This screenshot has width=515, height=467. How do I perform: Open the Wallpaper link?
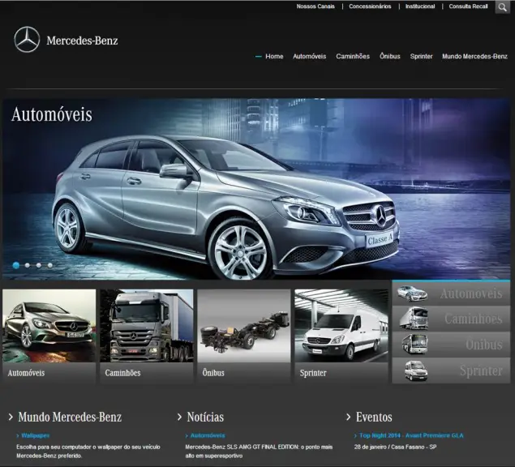[x=35, y=435]
